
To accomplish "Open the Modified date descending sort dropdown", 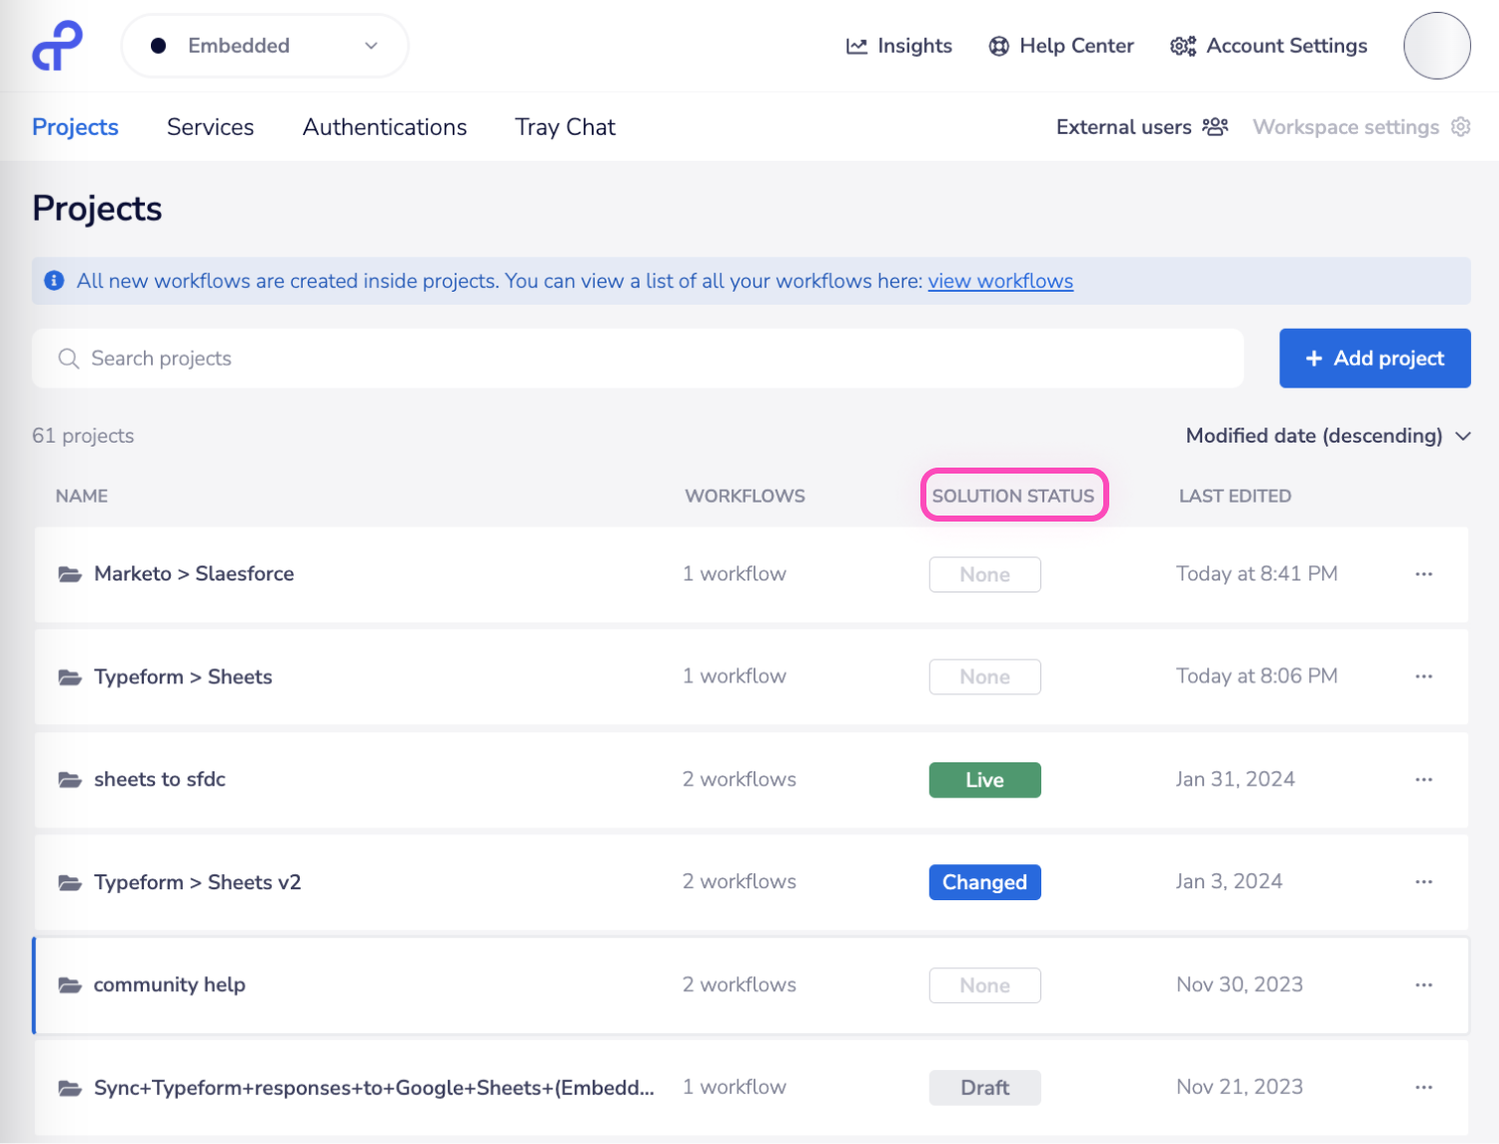I will (x=1329, y=436).
